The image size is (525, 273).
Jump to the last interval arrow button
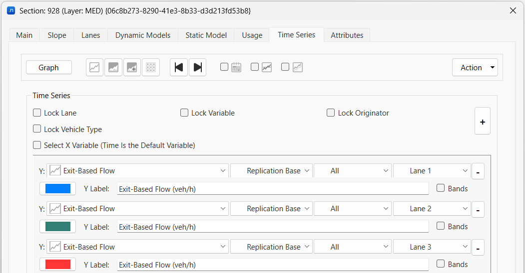coord(197,67)
